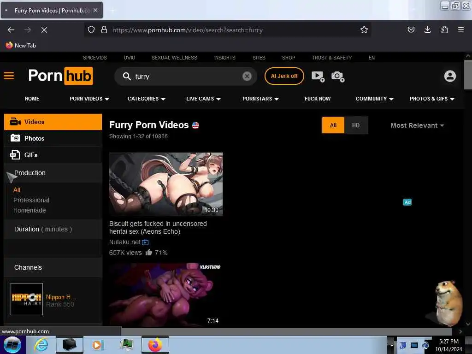Open the Insights top link
The image size is (472, 354).
point(225,58)
